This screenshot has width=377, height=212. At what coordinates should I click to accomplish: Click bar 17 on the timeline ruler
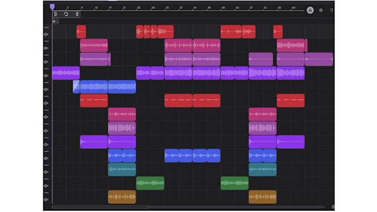click(110, 8)
